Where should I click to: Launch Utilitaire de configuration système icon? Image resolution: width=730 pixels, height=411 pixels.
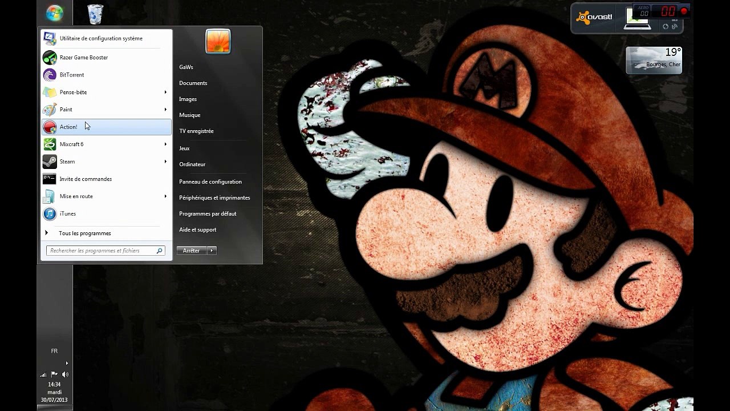(x=50, y=38)
